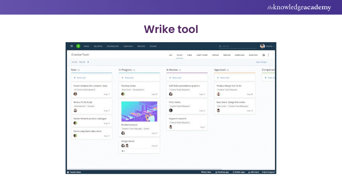Click Help & Support footer link
Screen dimensions: 342x181
[x=268, y=172]
